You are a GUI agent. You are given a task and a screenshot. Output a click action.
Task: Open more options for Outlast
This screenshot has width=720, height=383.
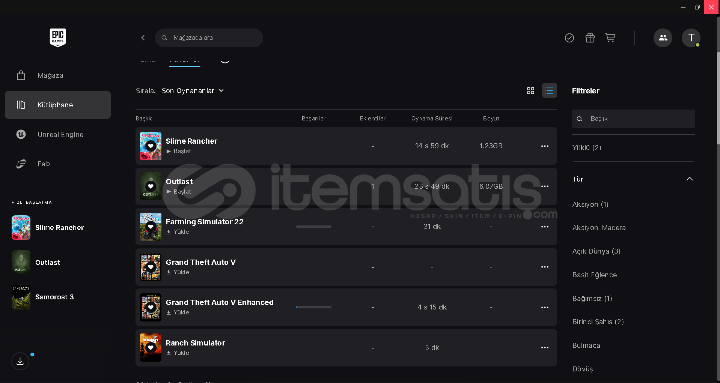545,186
